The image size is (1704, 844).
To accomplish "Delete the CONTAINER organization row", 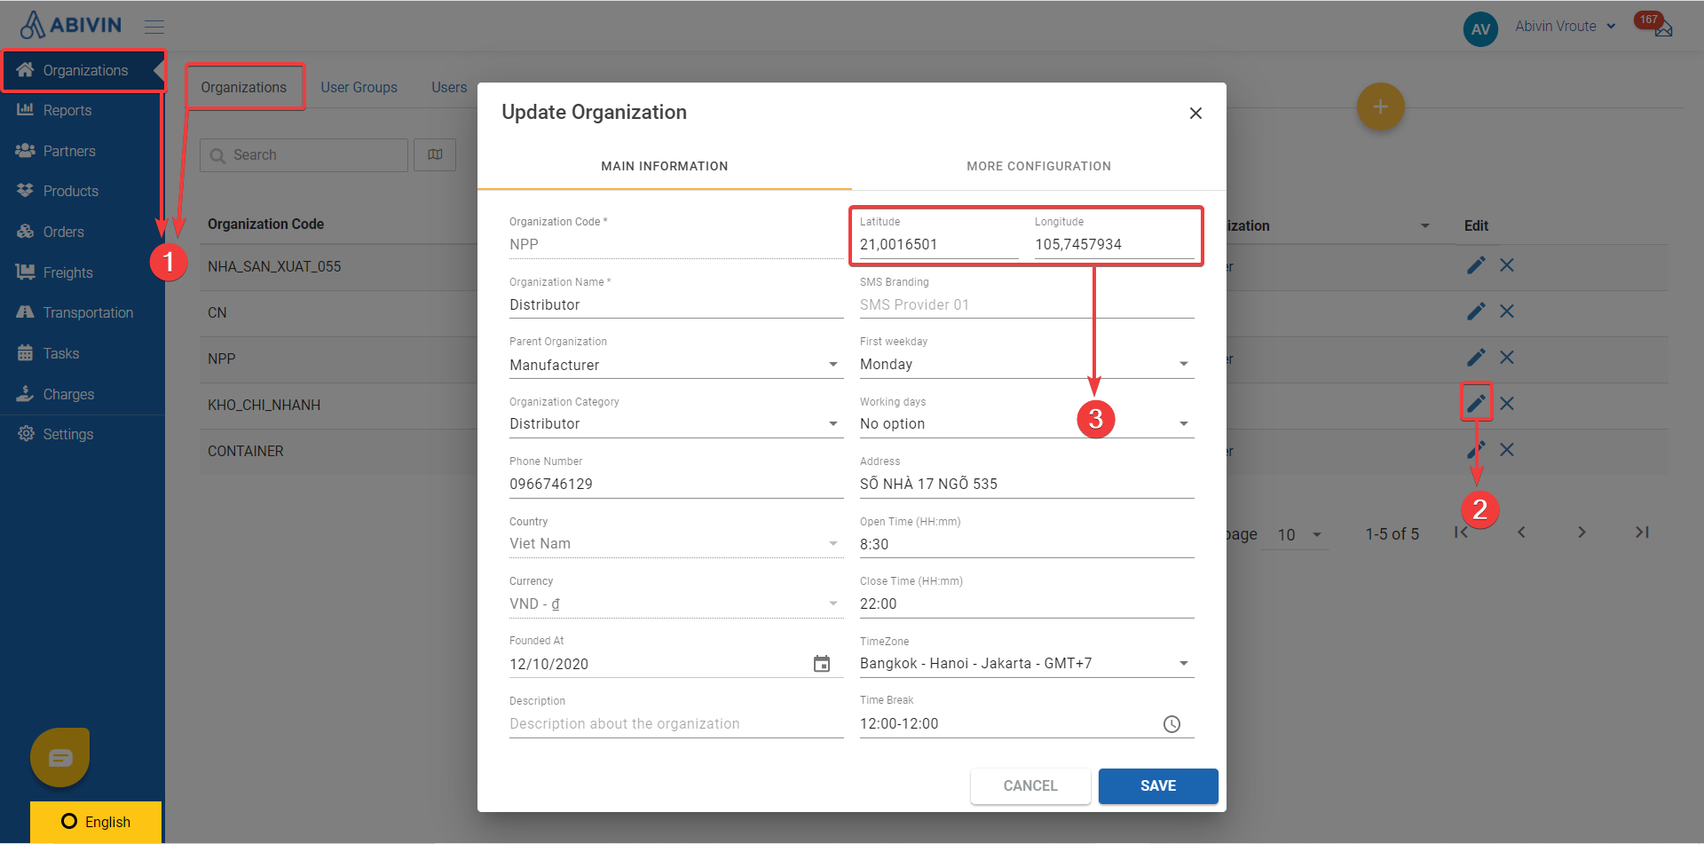I will tap(1507, 450).
